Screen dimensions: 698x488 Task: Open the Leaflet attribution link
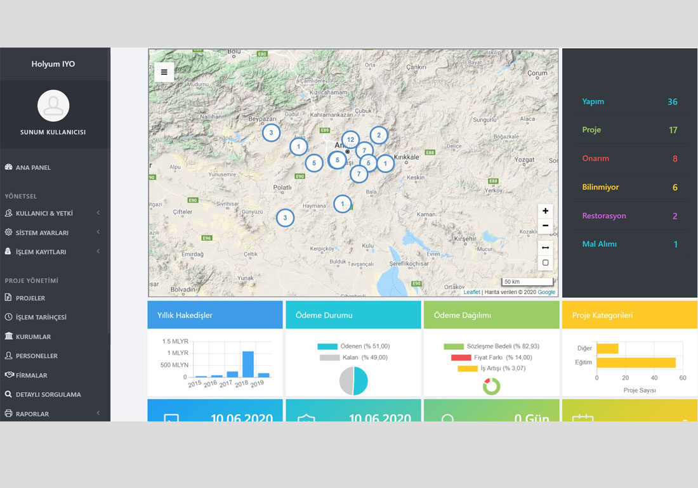point(472,292)
